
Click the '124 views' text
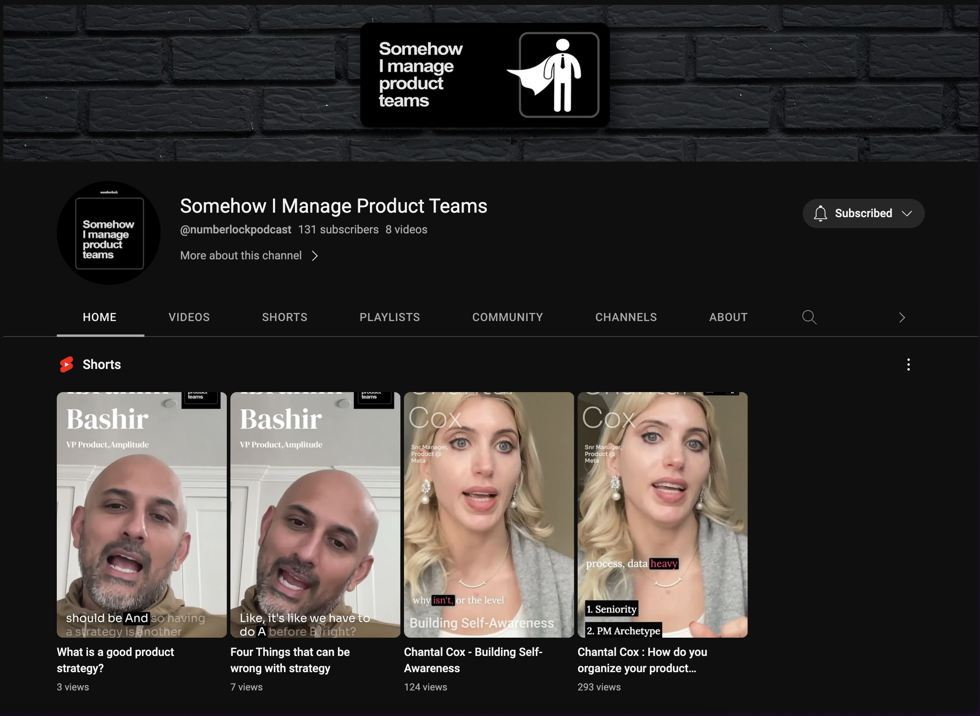pyautogui.click(x=425, y=687)
